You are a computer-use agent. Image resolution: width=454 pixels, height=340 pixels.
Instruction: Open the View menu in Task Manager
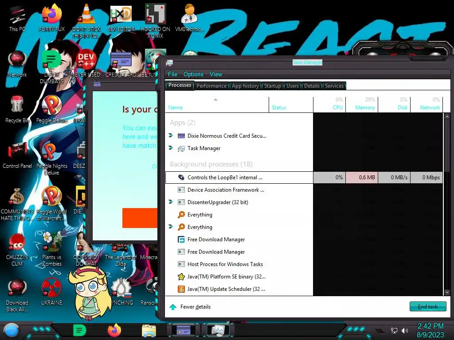(216, 74)
